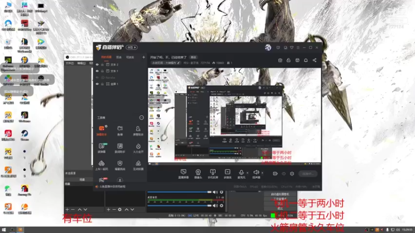Adjust the topmost volume slider in the OBS mixer
415x233 pixels.
coord(179,192)
